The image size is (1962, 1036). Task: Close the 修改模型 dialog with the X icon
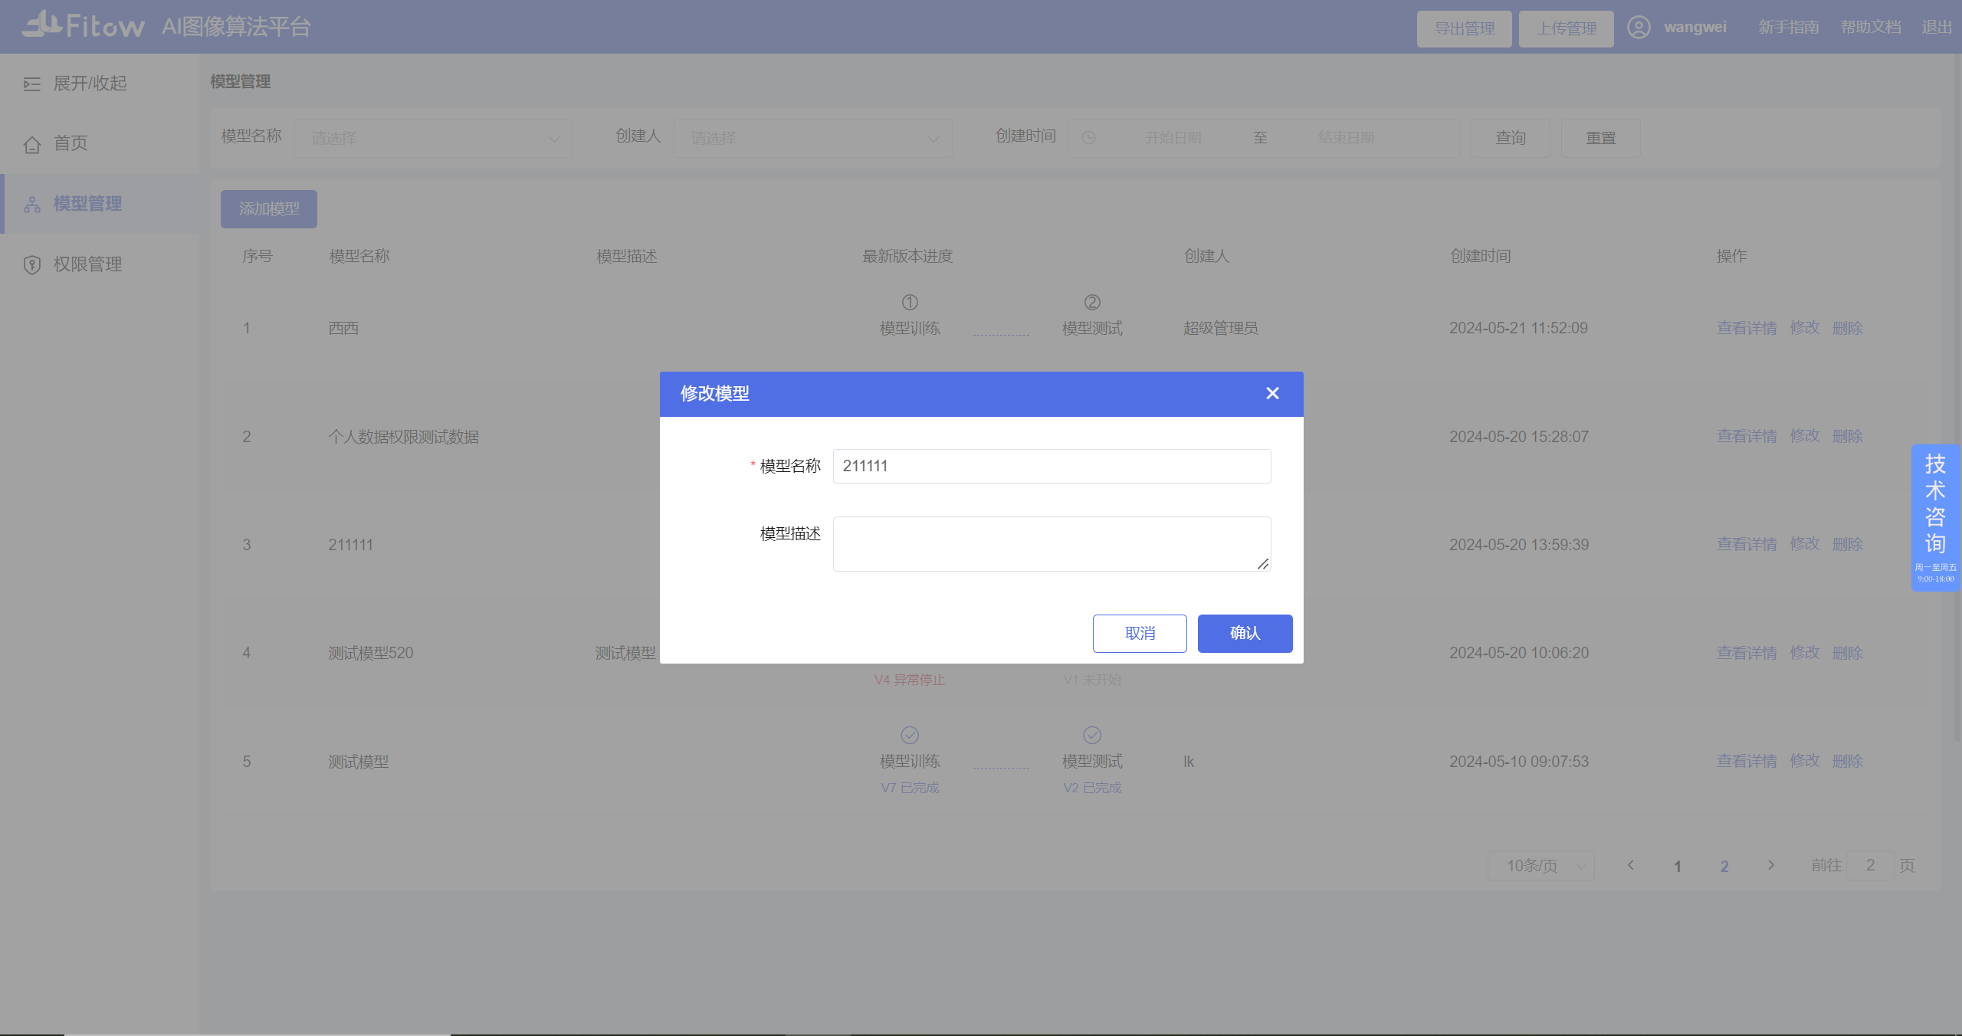pyautogui.click(x=1272, y=393)
